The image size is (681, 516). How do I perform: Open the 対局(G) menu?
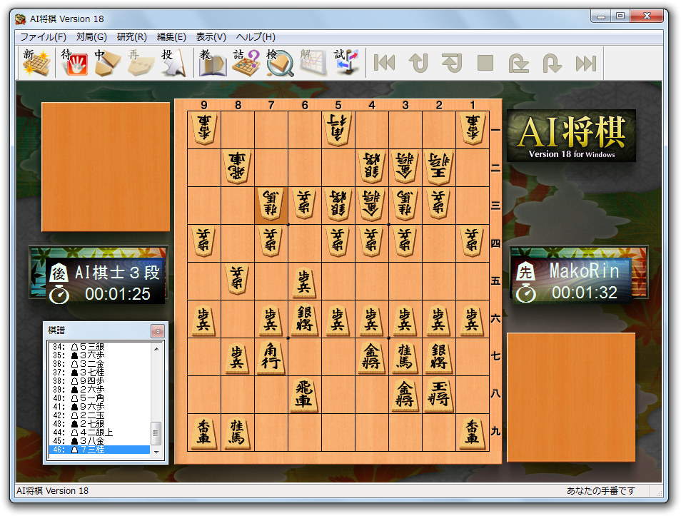[91, 37]
